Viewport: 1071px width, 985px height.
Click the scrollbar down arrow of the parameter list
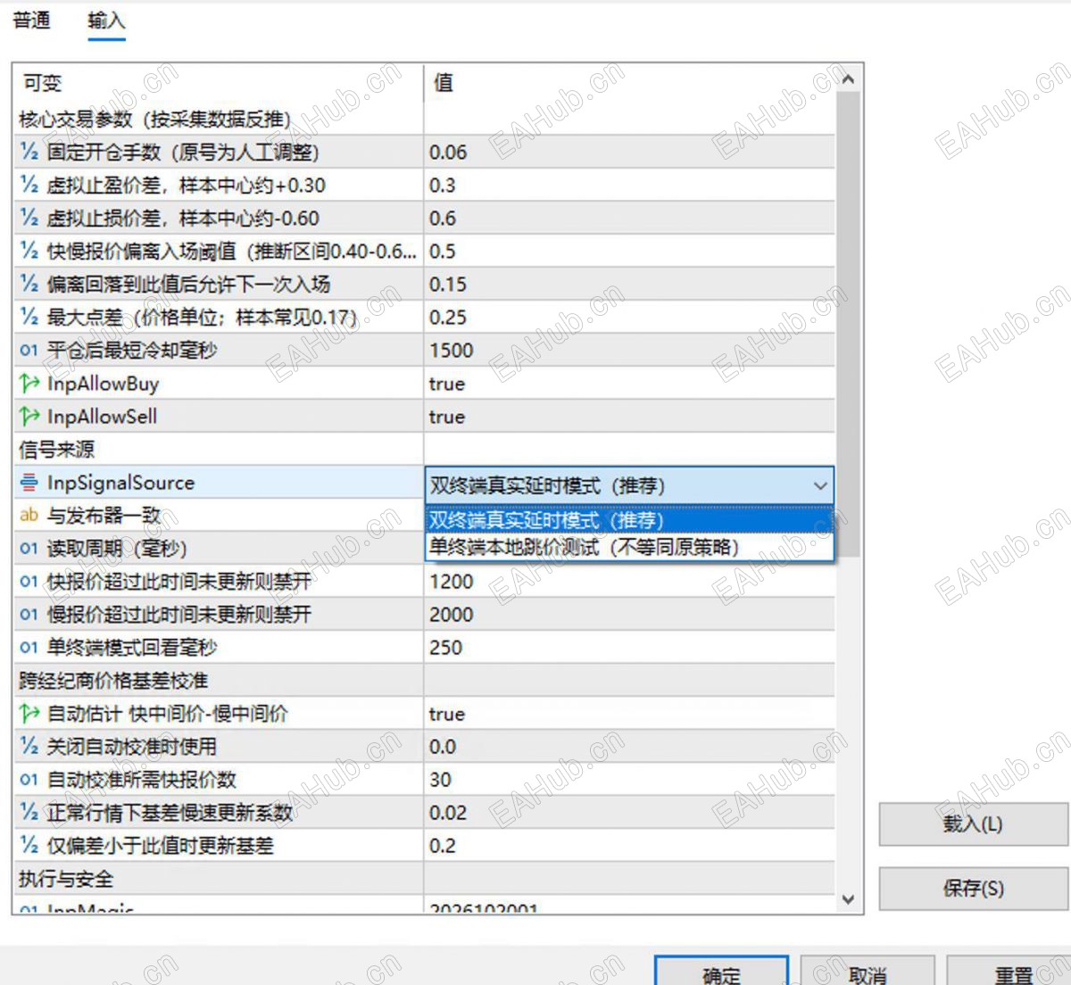[849, 899]
